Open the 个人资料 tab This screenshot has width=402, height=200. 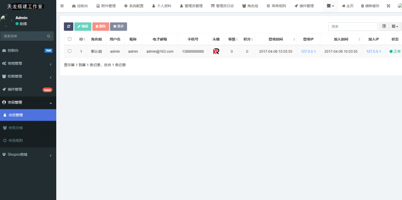pyautogui.click(x=161, y=6)
